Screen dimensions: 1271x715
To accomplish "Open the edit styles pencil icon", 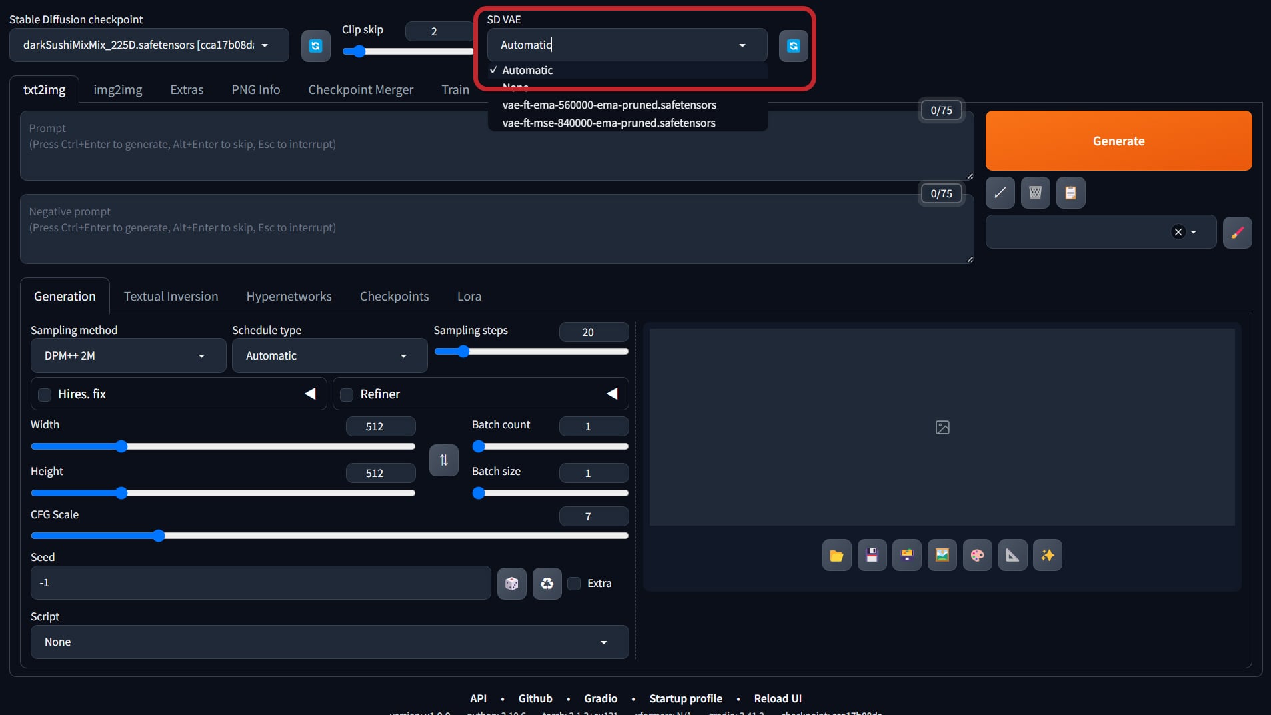I will [1237, 232].
